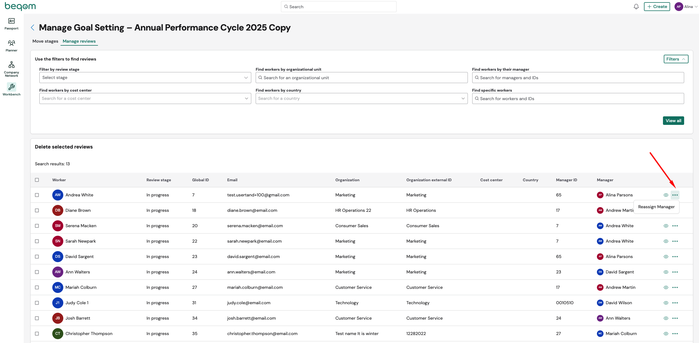Check the Diane Brown row checkbox
This screenshot has height=343, width=699.
37,210
